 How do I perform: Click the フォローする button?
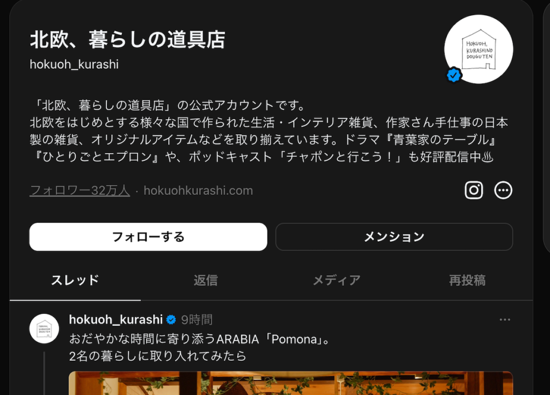coord(148,236)
